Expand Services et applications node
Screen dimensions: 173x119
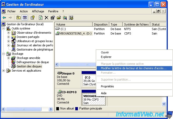(x=4, y=71)
